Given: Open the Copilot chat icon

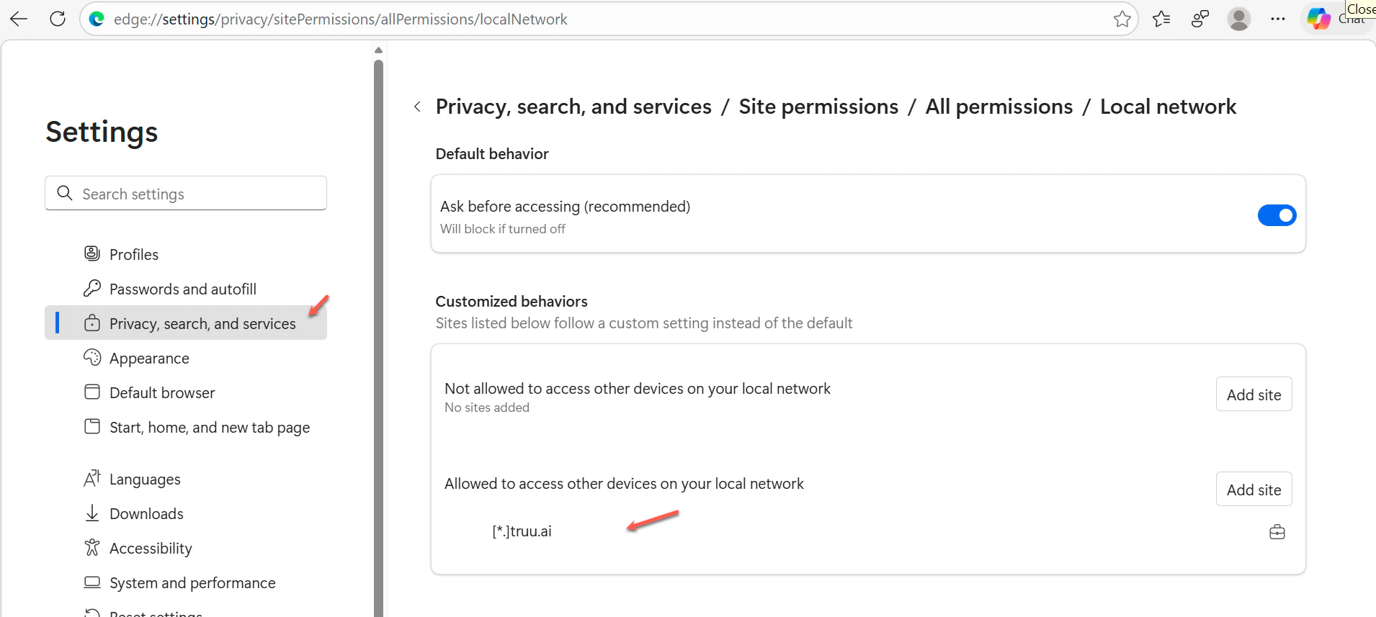Looking at the screenshot, I should pyautogui.click(x=1318, y=19).
